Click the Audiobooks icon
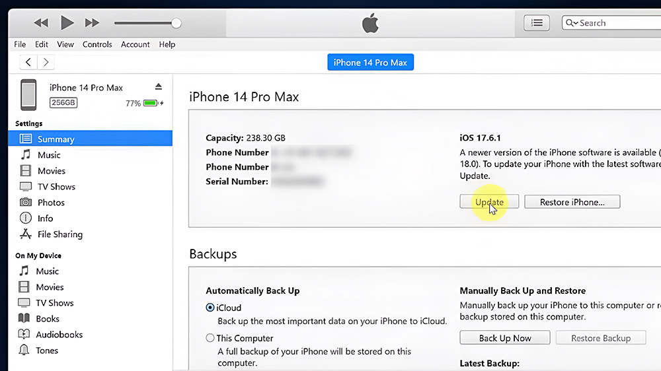The height and width of the screenshot is (371, 661). point(24,335)
